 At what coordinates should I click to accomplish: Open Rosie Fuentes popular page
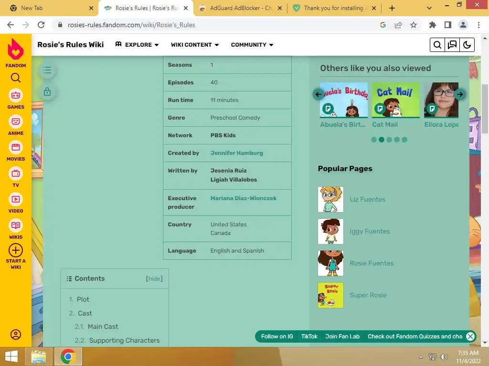tap(372, 263)
